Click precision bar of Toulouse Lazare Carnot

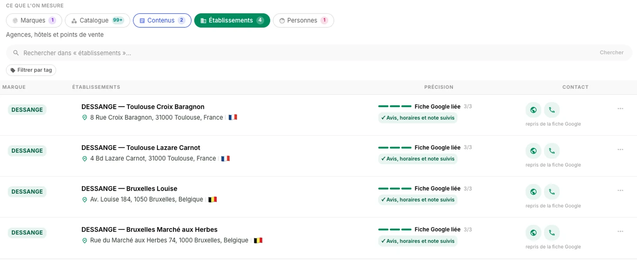pyautogui.click(x=395, y=147)
